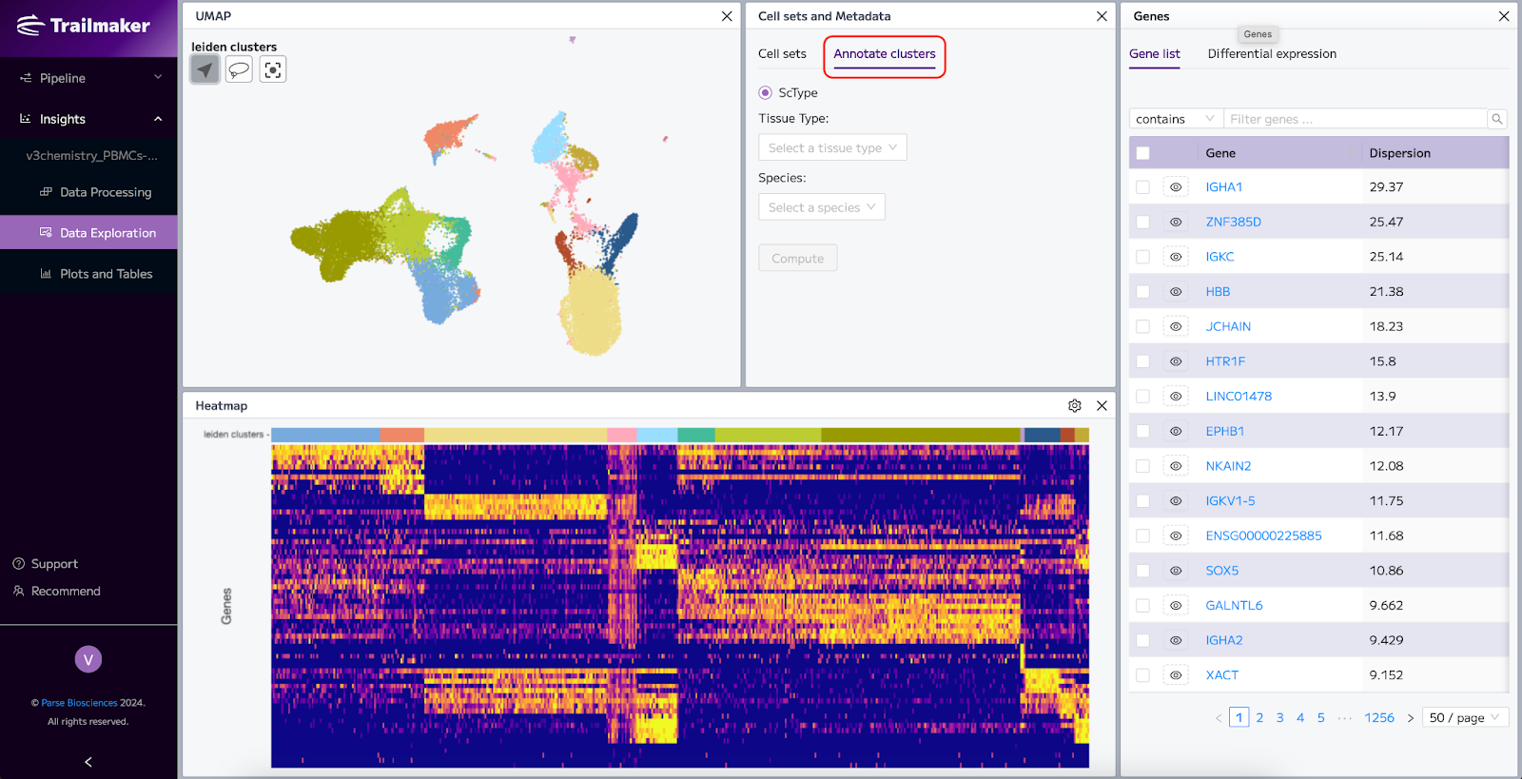Open the IGHA2 gene link
Viewport: 1522px width, 779px height.
[1224, 640]
